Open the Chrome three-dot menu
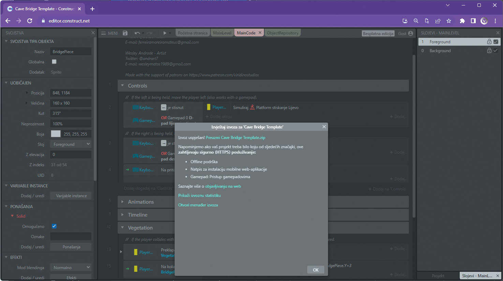503x281 pixels. [495, 21]
